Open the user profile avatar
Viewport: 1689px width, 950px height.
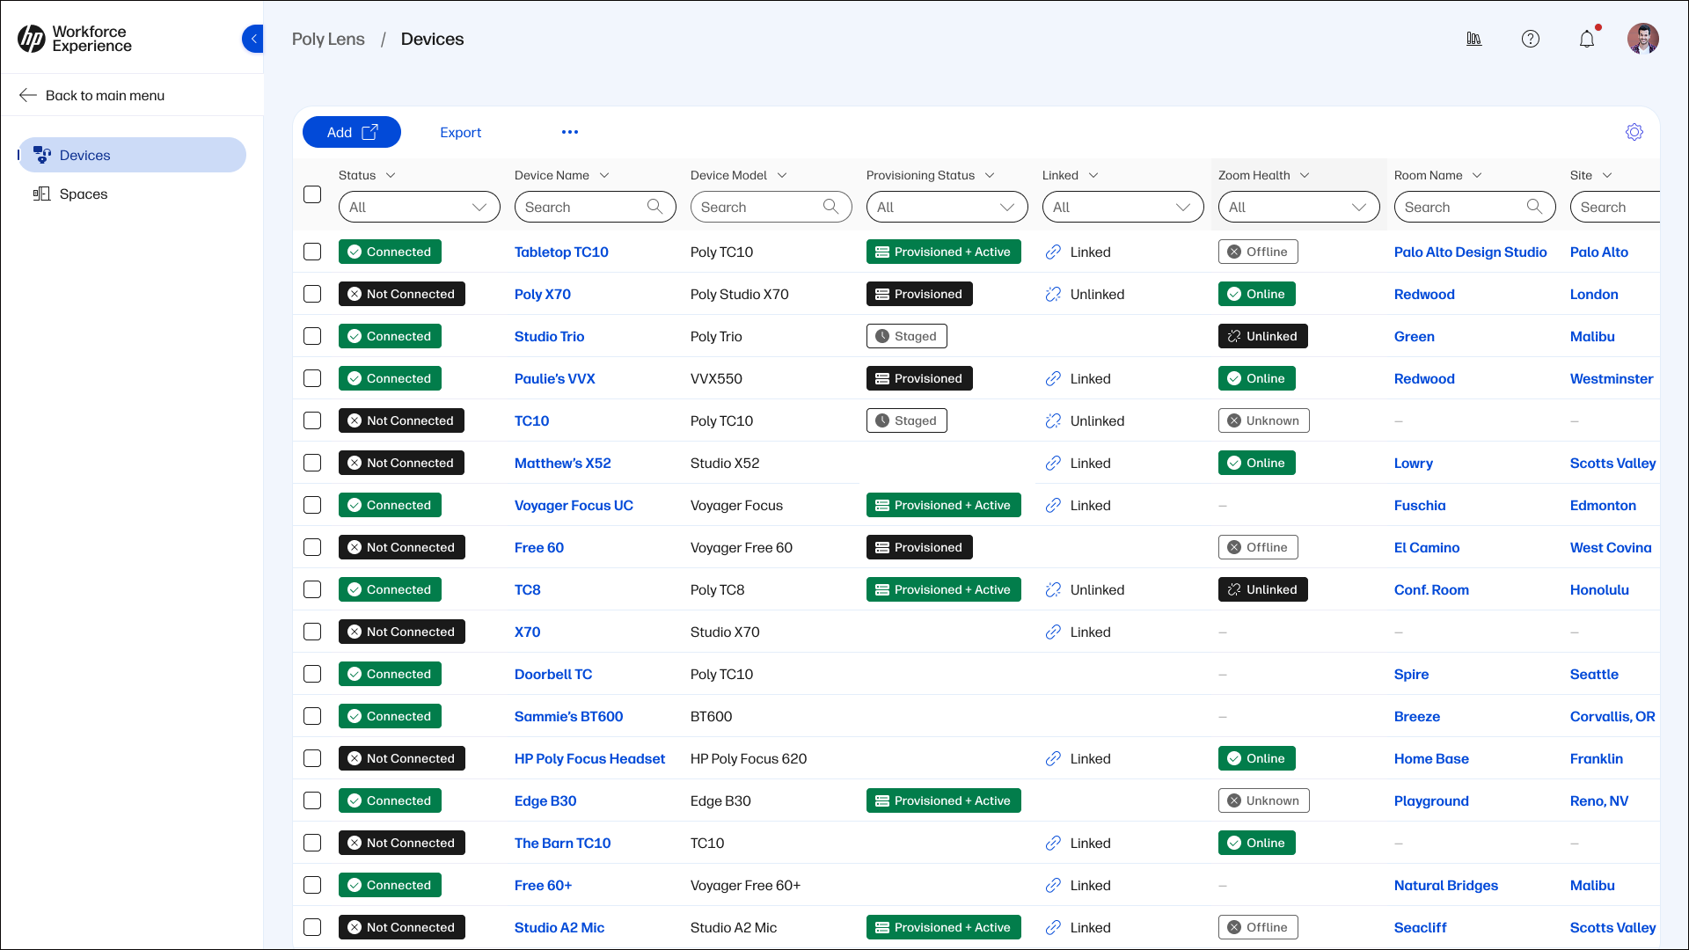click(x=1643, y=39)
